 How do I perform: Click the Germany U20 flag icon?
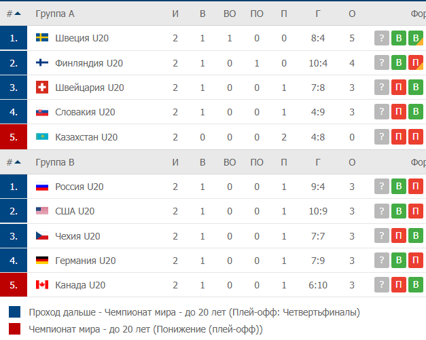(x=42, y=260)
